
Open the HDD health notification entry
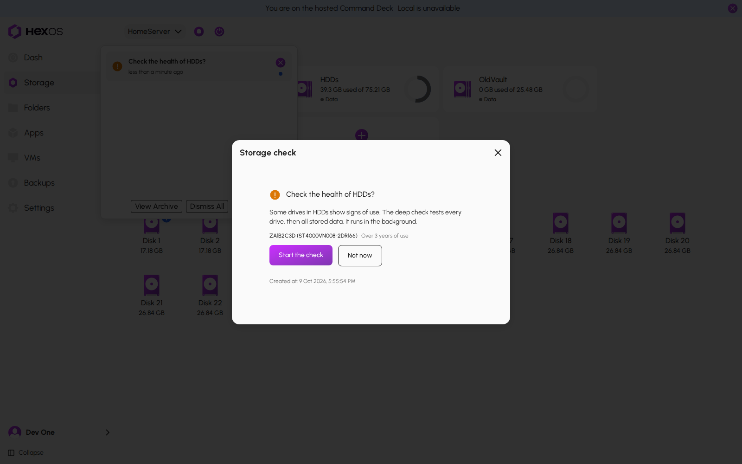coord(199,66)
